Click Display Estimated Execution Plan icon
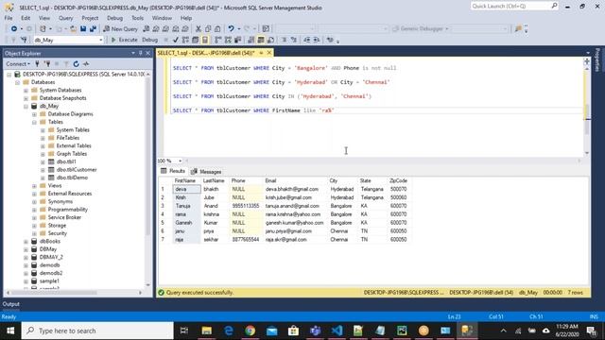Viewport: 605px width, 340px height. (x=185, y=40)
